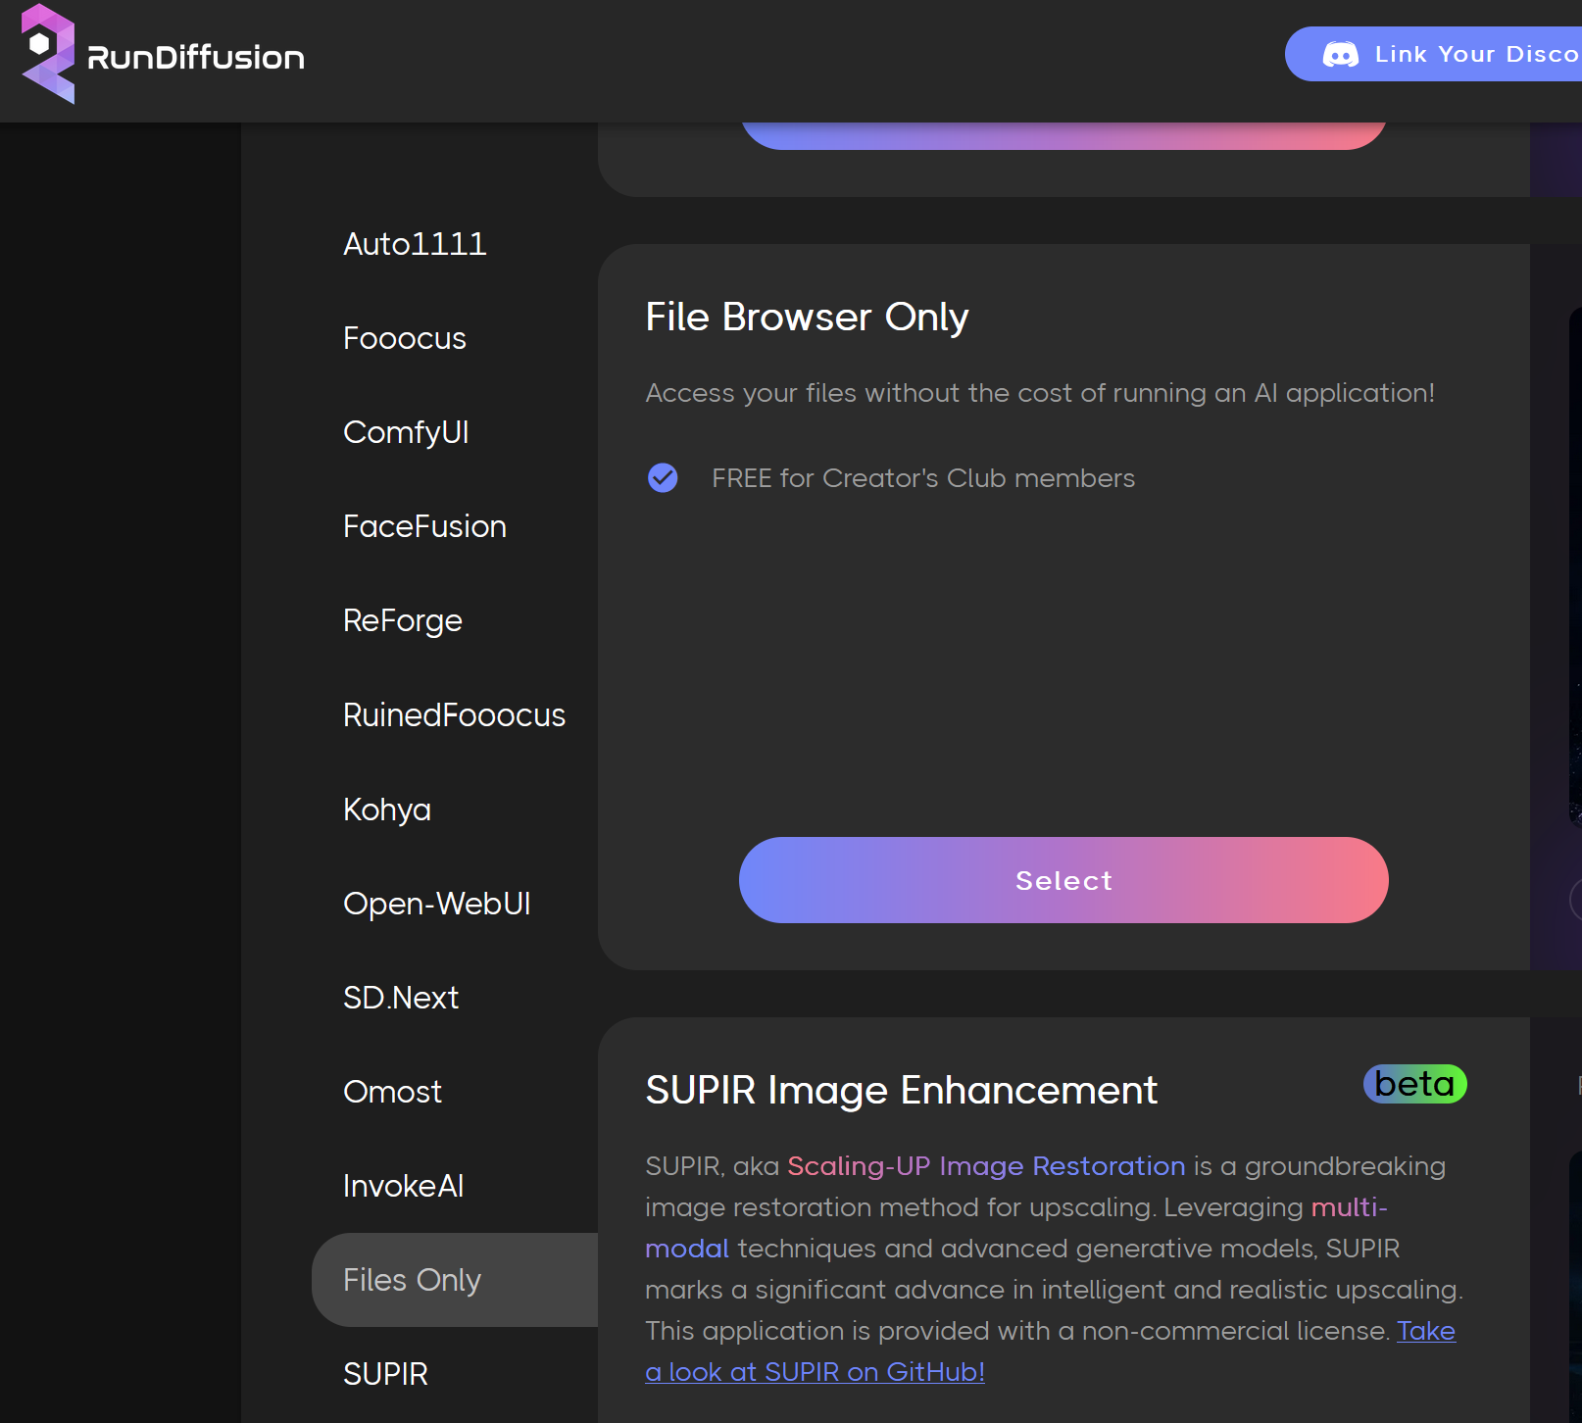Select SD.Next in the sidebar
Viewport: 1582px width, 1423px height.
click(x=401, y=998)
